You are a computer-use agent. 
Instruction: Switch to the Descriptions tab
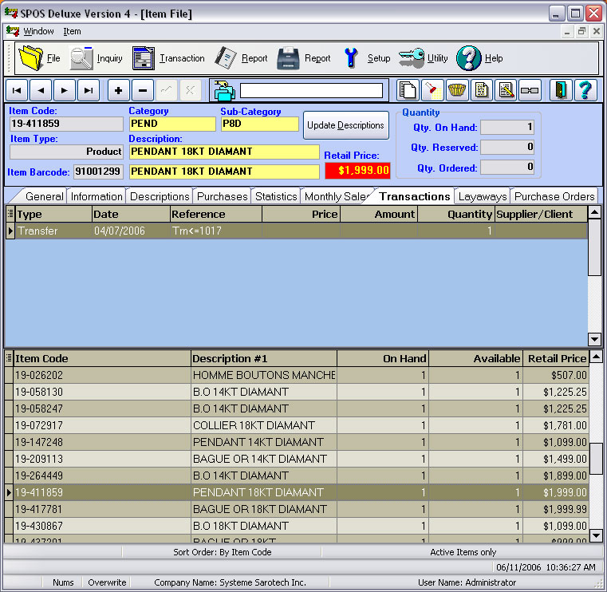160,197
